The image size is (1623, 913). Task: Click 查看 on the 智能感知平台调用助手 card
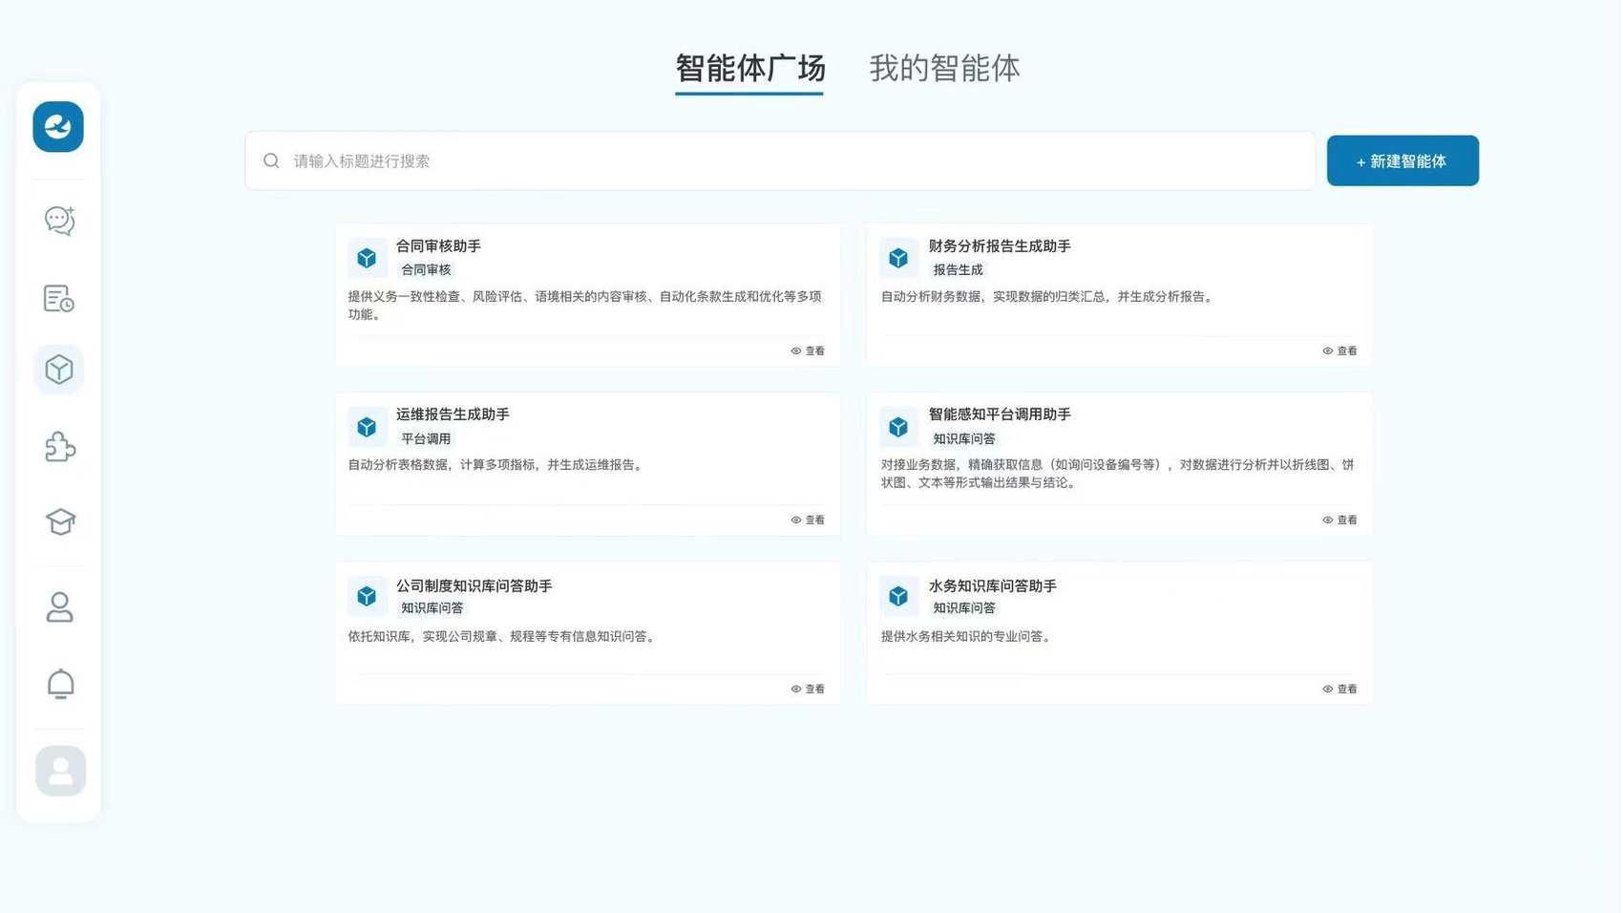coord(1339,520)
